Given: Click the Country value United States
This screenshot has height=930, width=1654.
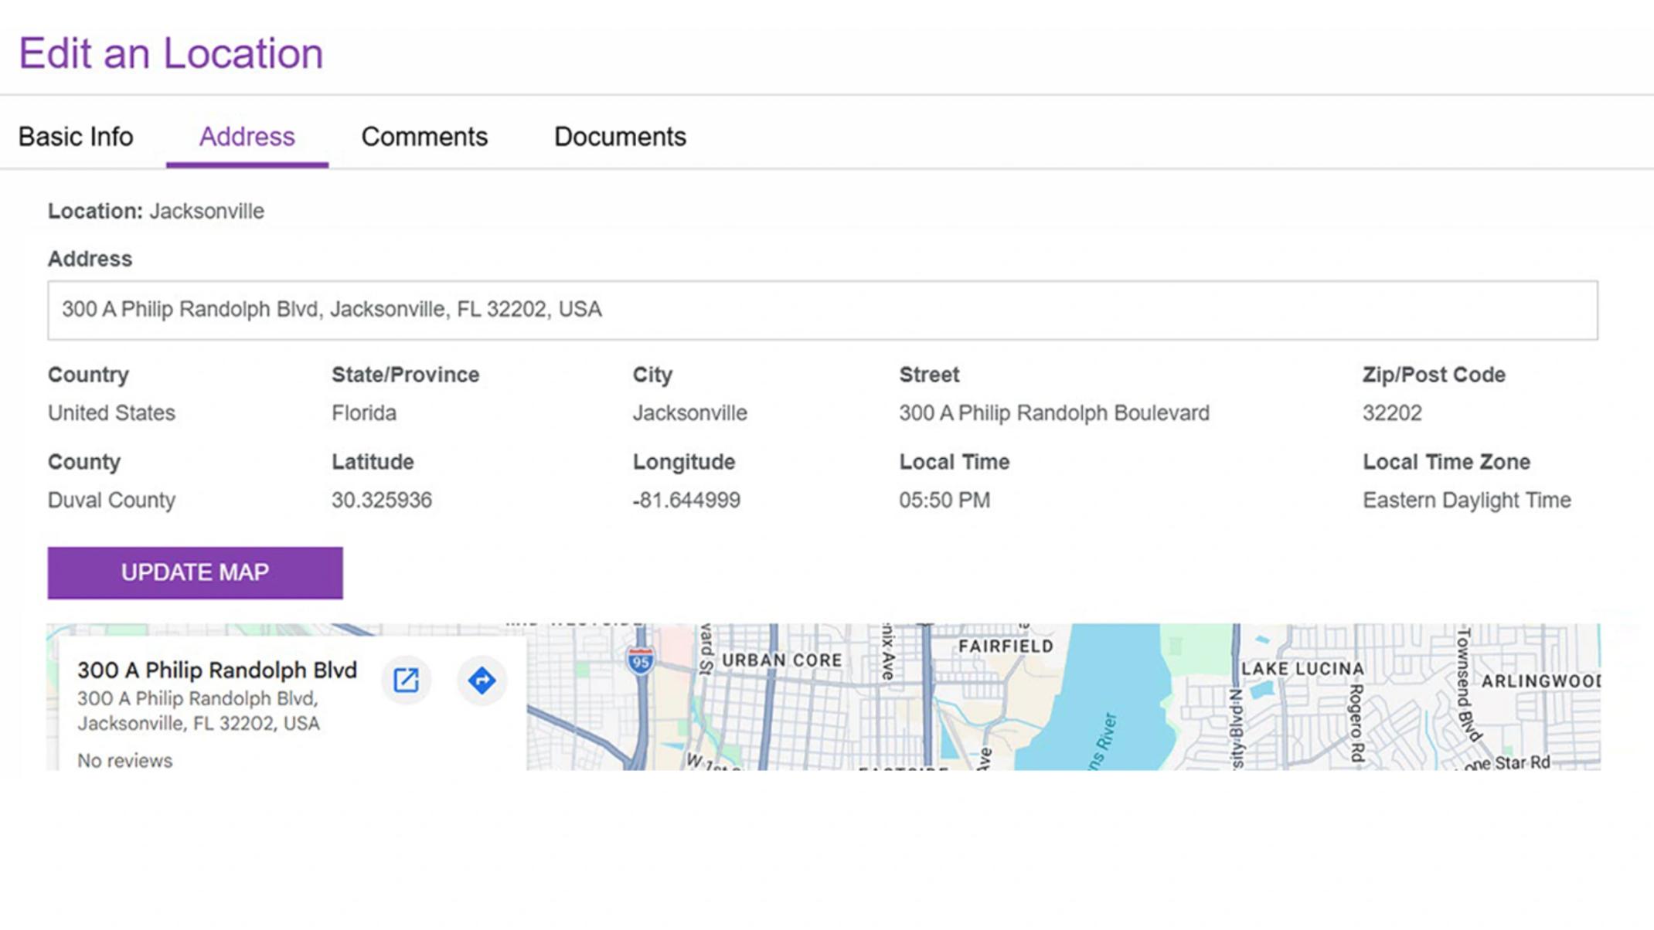Looking at the screenshot, I should tap(111, 413).
